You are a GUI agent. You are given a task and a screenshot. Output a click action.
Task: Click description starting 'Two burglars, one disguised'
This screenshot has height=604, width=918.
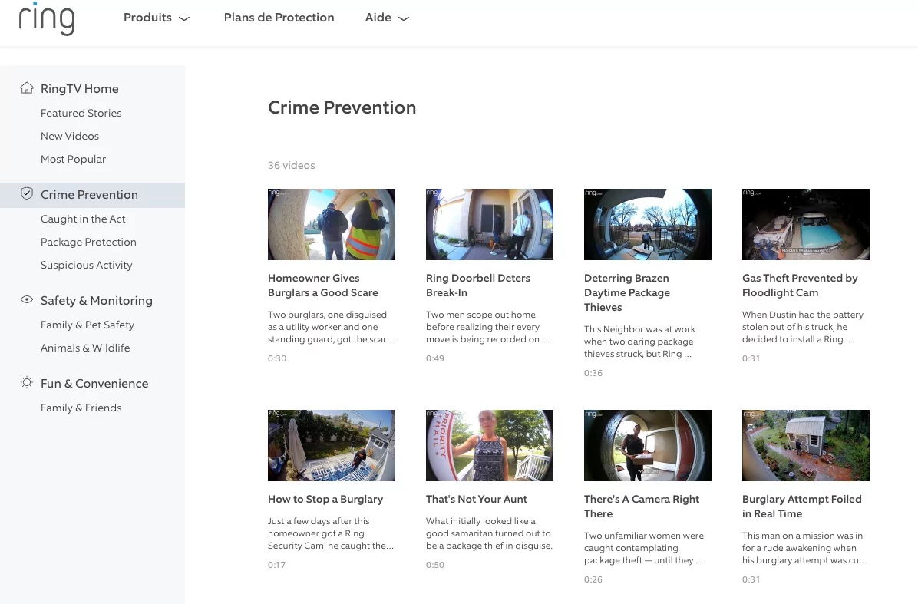click(x=332, y=327)
